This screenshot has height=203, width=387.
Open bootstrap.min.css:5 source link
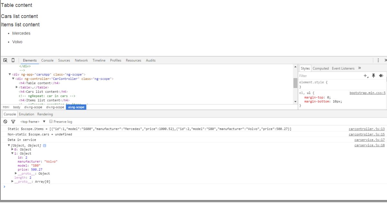click(367, 93)
